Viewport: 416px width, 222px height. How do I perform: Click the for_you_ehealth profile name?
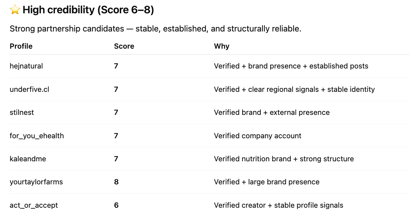37,136
